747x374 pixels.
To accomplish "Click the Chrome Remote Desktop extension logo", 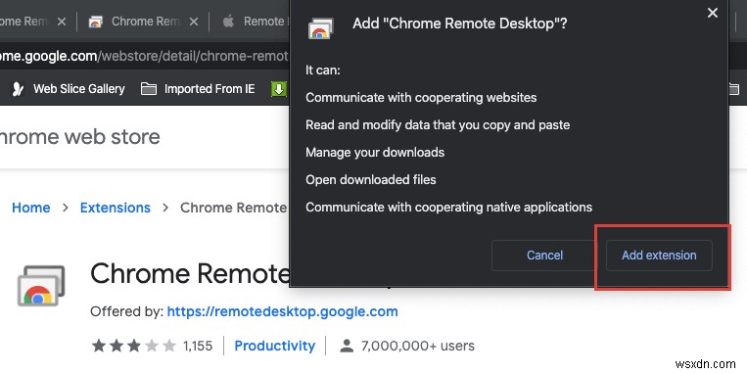I will tap(41, 285).
